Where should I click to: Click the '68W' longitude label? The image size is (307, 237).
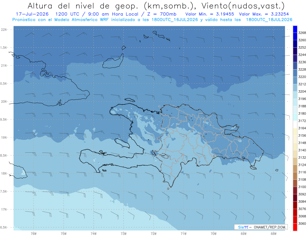point(273,234)
